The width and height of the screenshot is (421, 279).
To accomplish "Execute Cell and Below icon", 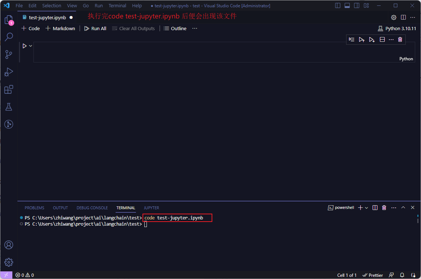I will click(372, 40).
